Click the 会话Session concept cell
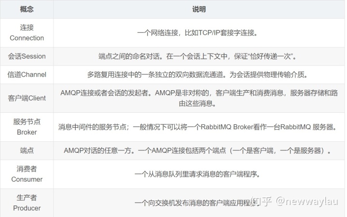 pos(27,56)
